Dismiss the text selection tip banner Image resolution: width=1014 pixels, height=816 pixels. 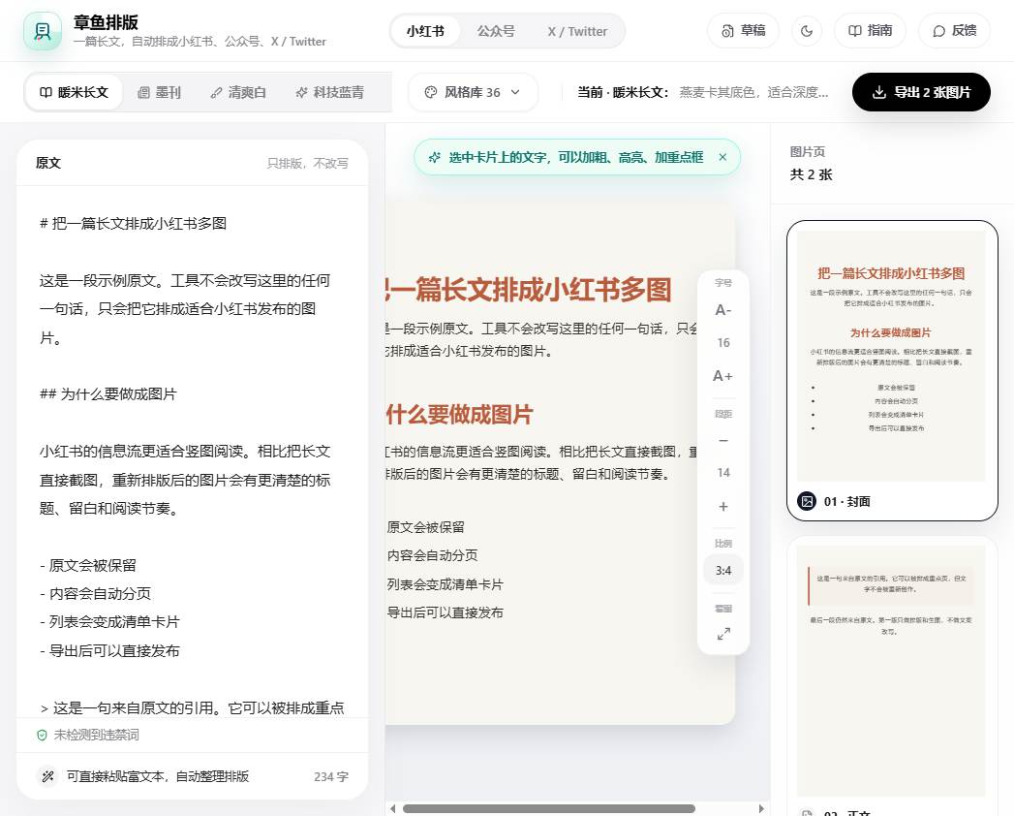[x=722, y=157]
